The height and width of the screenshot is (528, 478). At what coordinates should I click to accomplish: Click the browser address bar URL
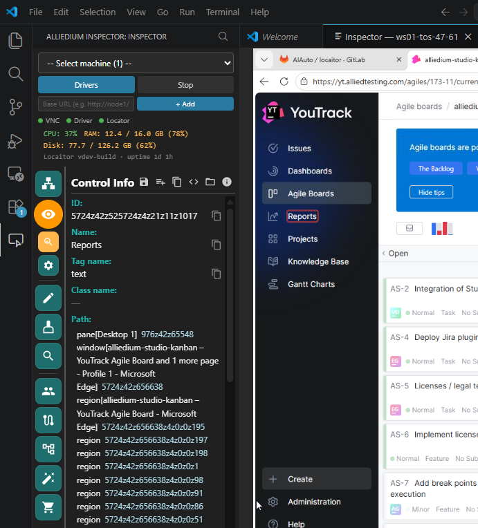pos(394,82)
